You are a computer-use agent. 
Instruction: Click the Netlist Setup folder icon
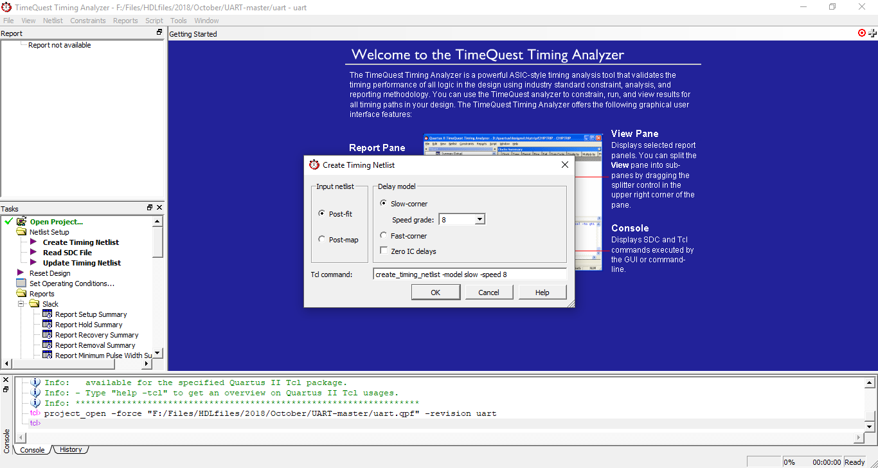tap(21, 232)
